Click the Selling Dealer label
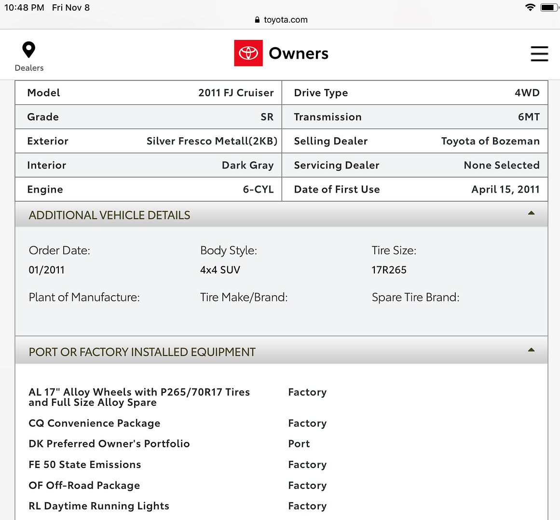 (331, 141)
